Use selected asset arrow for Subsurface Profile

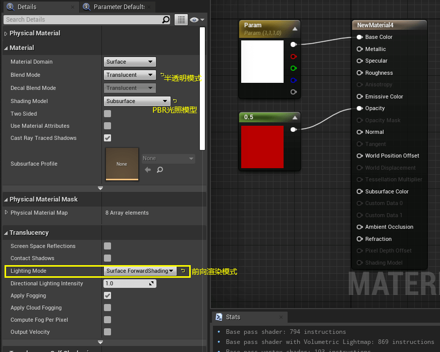(148, 170)
